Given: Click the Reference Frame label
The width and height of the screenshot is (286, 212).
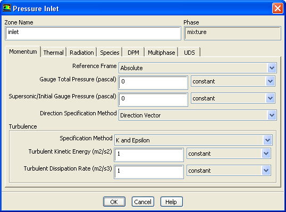Looking at the screenshot, I should [x=94, y=66].
